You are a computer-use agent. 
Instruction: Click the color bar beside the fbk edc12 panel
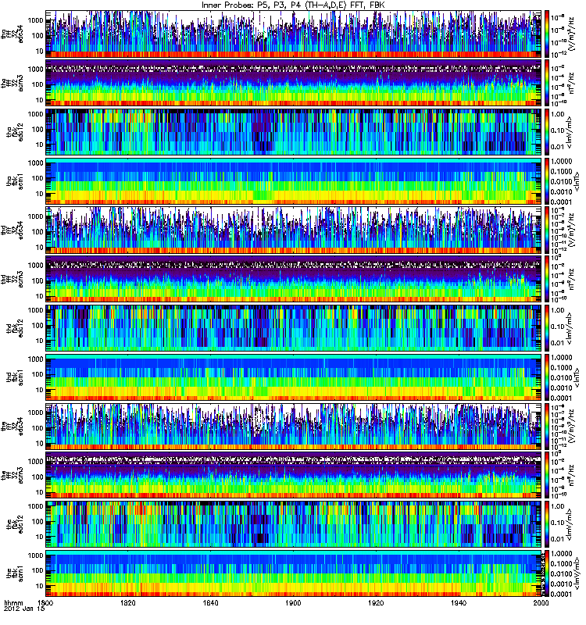(x=547, y=524)
